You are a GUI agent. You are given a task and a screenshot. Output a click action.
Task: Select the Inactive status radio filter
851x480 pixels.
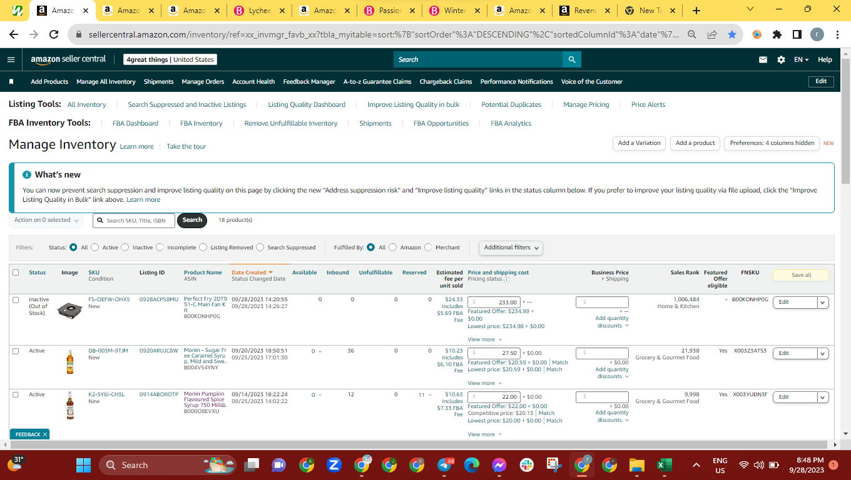(x=125, y=247)
